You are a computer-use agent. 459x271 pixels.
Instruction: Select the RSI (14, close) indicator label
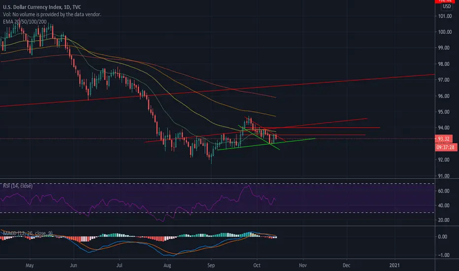point(18,186)
